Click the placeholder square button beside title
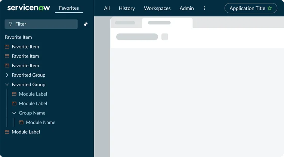Image resolution: width=284 pixels, height=157 pixels. click(x=165, y=37)
